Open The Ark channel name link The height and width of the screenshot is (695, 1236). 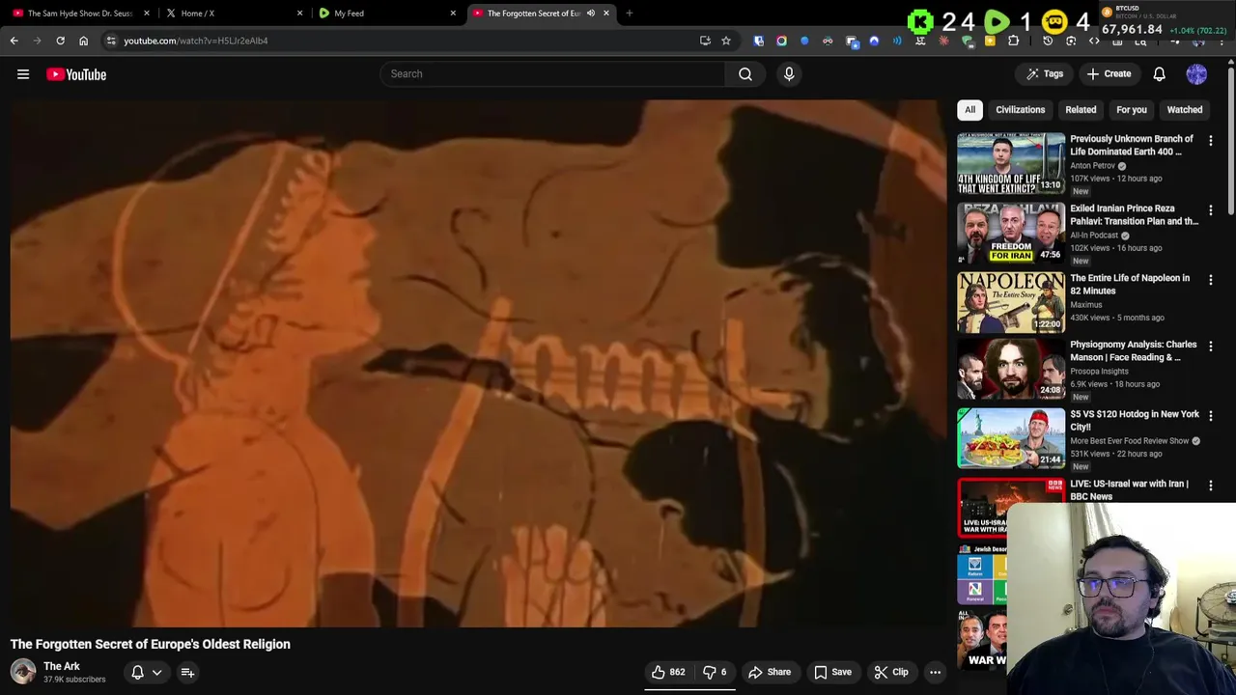tap(62, 666)
